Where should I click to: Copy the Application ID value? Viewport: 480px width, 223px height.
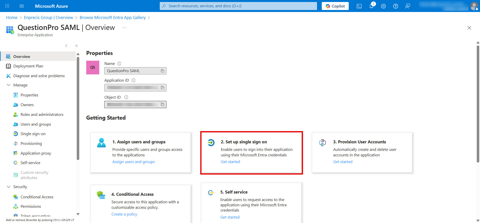[x=162, y=88]
